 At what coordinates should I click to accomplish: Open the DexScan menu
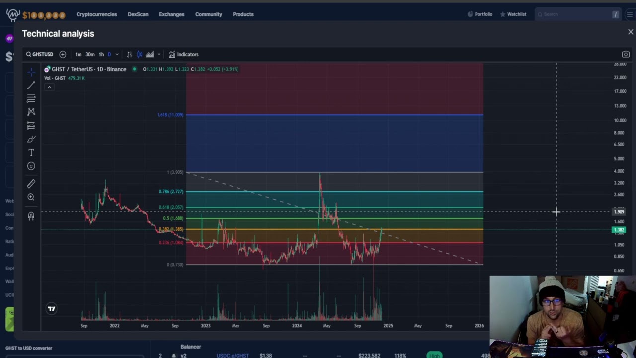138,14
